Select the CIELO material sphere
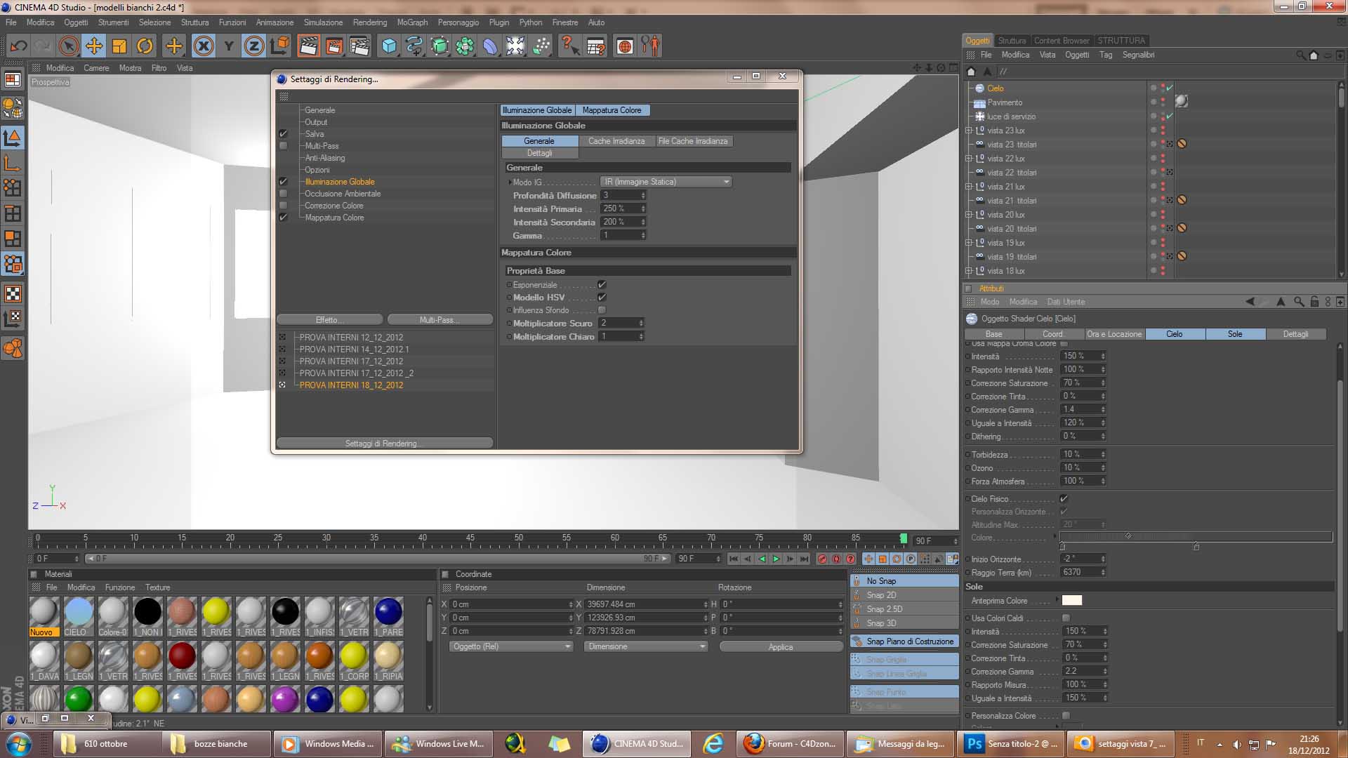This screenshot has height=758, width=1348. coord(79,612)
